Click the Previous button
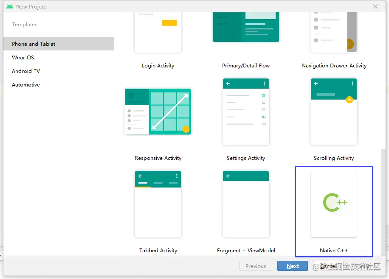The height and width of the screenshot is (279, 389). click(256, 266)
